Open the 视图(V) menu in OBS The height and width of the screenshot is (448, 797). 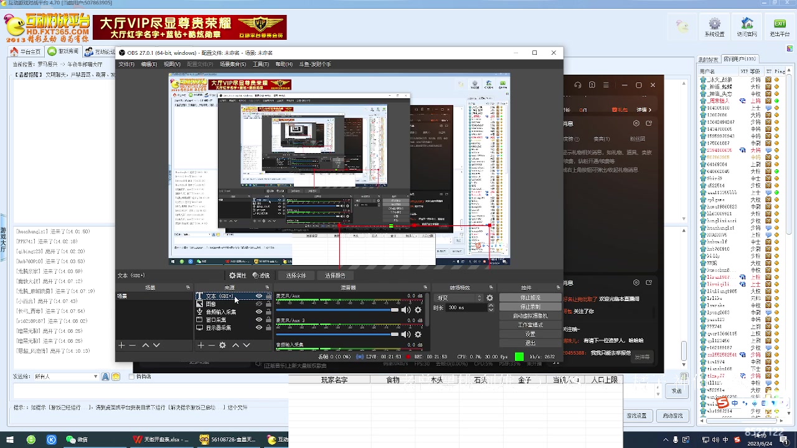[x=172, y=64]
